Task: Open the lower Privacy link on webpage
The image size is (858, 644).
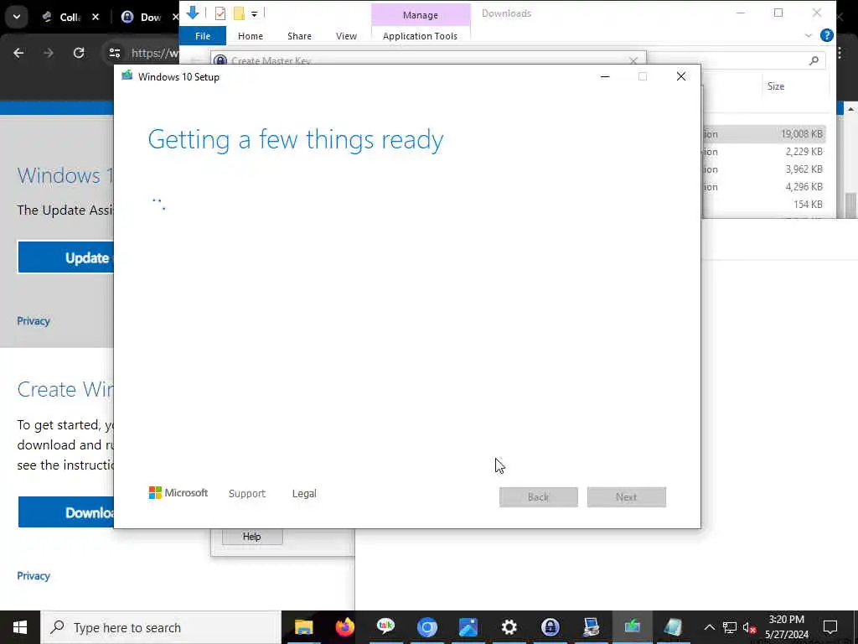Action: pos(34,575)
